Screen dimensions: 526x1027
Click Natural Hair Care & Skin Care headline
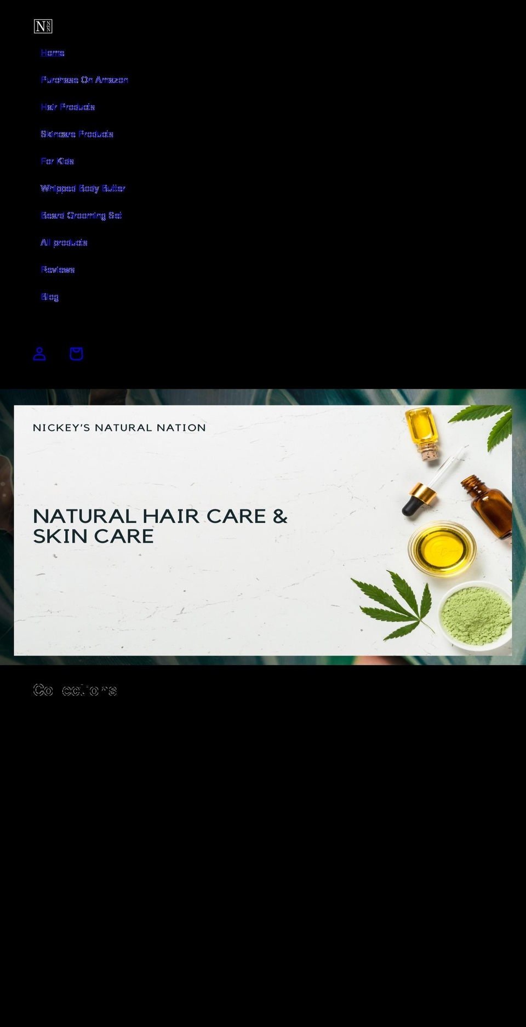pyautogui.click(x=160, y=526)
